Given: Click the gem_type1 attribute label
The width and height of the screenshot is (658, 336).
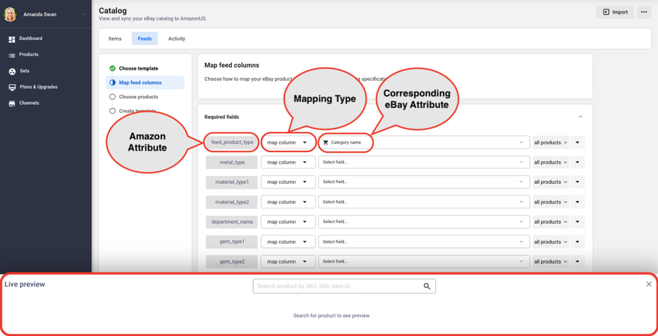Looking at the screenshot, I should (232, 242).
